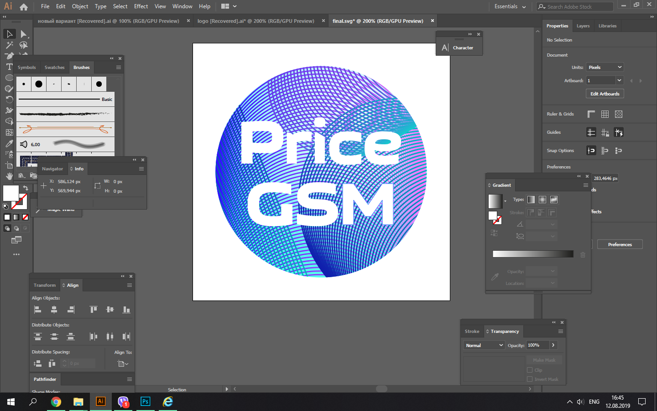
Task: Click the Show Rulers icon
Action: pyautogui.click(x=591, y=114)
